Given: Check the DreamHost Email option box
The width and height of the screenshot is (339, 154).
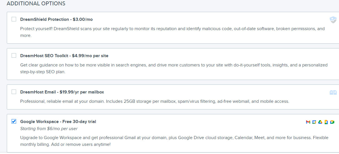Looking at the screenshot, I should coord(14,92).
